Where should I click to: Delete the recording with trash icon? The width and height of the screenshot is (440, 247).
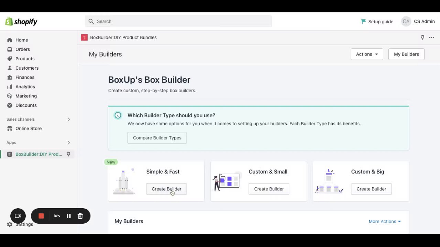[x=80, y=216]
